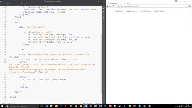Screen dimensions: 192x108
Task: Click the bootstrap.min.js URL in the code
Action: click(x=55, y=64)
